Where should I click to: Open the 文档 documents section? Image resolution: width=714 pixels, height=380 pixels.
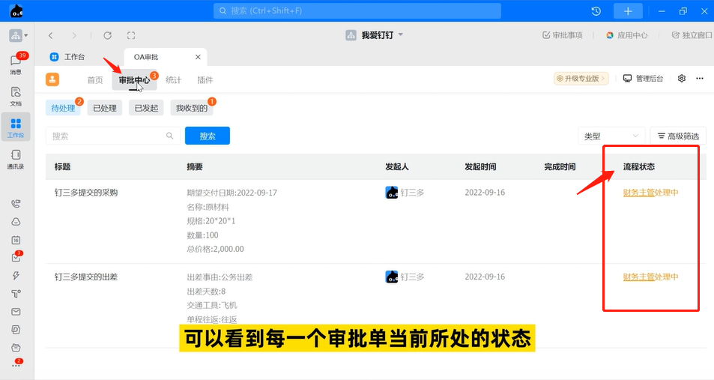[x=16, y=95]
